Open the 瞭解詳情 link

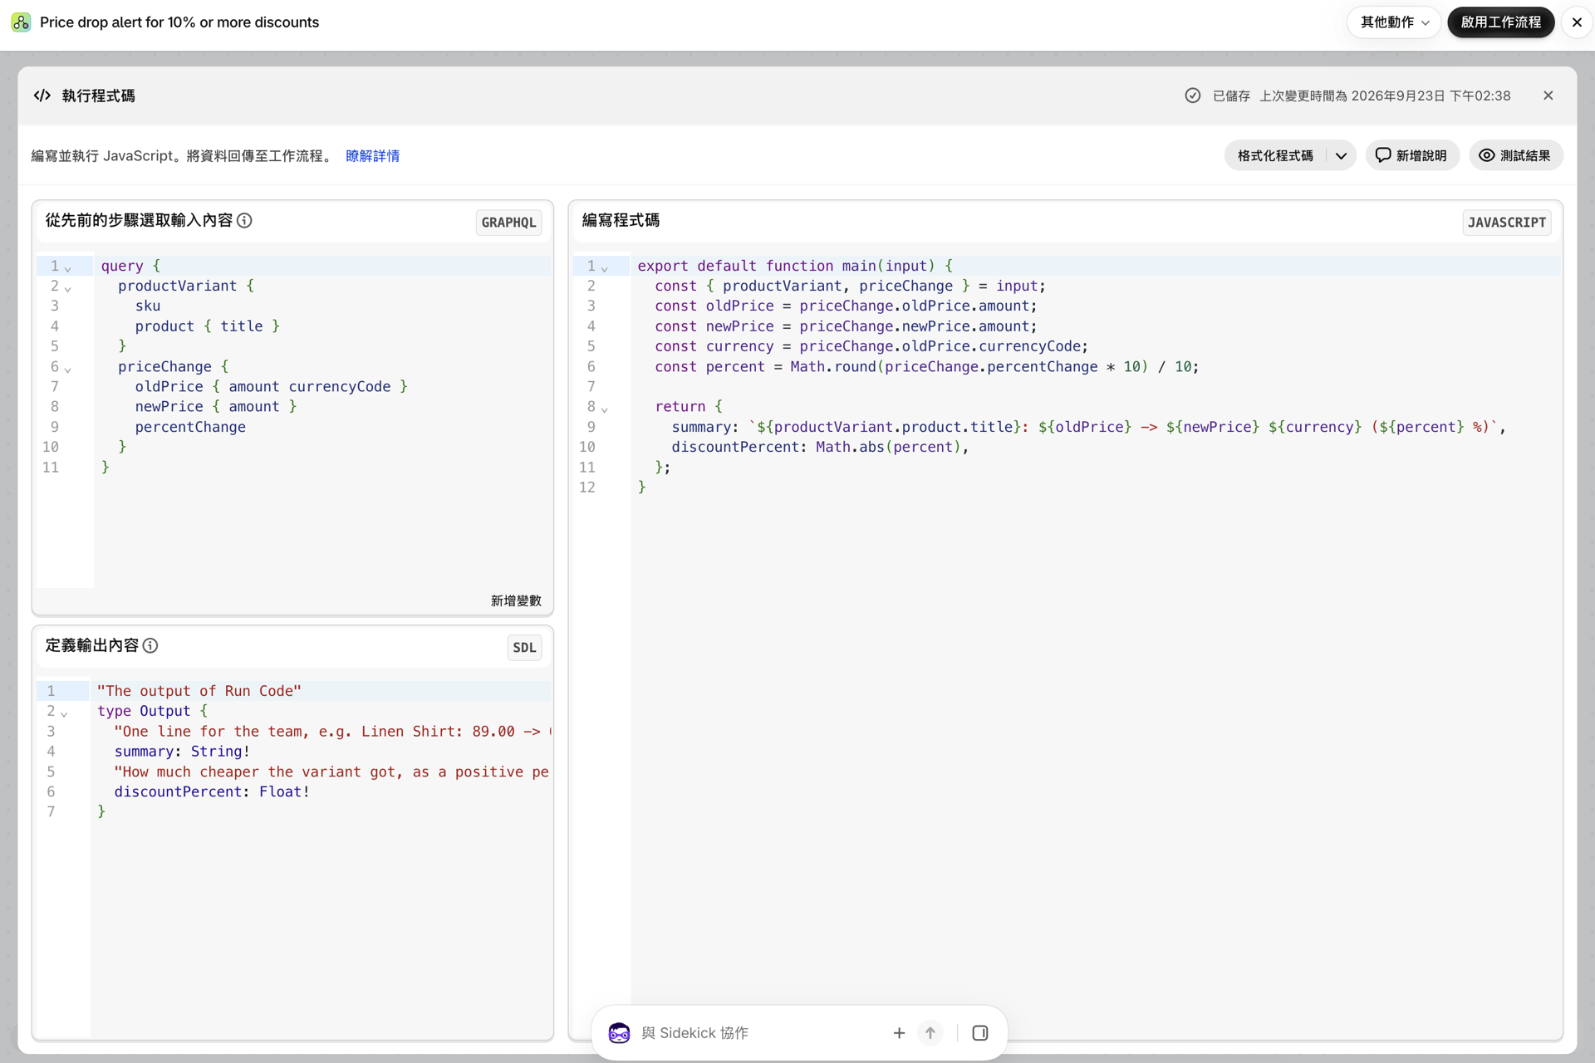pos(372,155)
